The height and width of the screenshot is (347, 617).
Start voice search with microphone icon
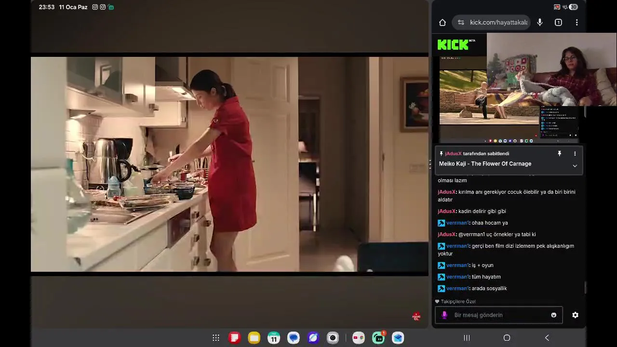click(540, 22)
